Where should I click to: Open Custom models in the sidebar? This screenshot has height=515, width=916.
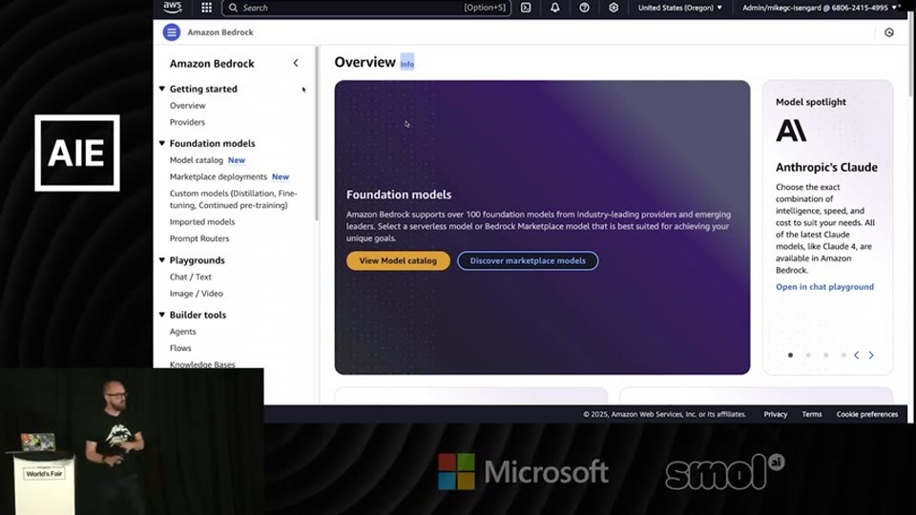coord(233,199)
